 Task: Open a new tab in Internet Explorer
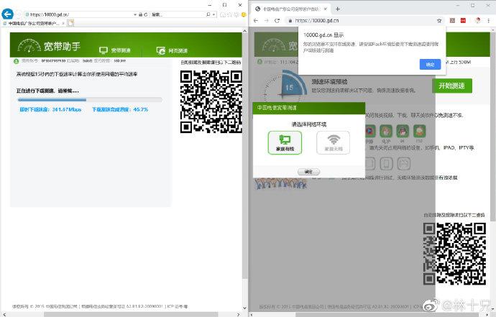pyautogui.click(x=70, y=23)
